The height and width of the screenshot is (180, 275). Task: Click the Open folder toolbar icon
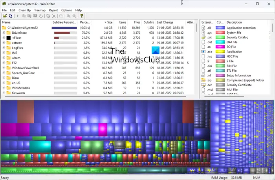point(5,16)
